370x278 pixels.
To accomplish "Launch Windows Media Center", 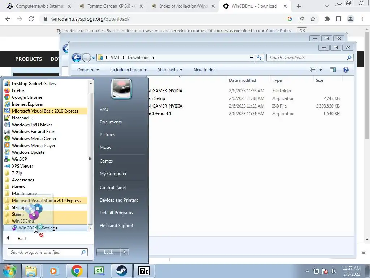I will (34, 138).
